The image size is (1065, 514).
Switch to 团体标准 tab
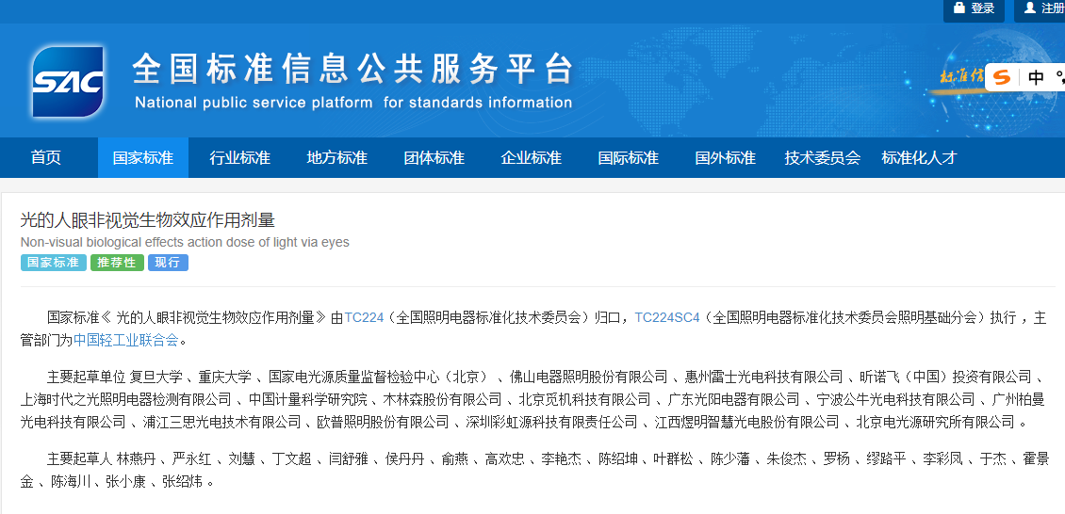tap(434, 157)
